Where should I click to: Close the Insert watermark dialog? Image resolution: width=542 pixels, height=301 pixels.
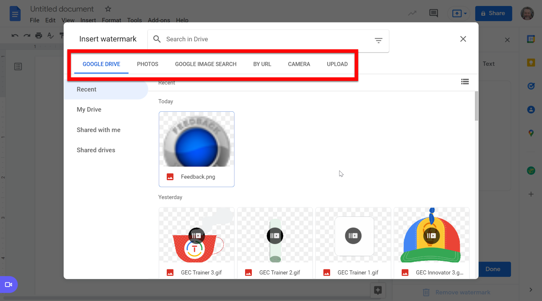pyautogui.click(x=463, y=39)
